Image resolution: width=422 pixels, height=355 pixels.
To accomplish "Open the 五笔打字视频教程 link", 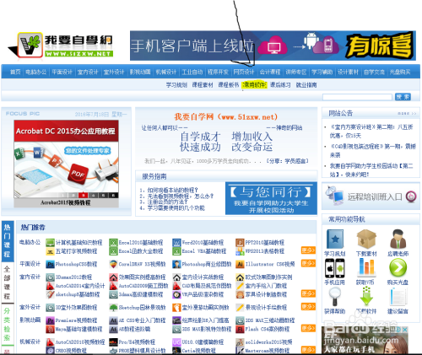I will coord(76,251).
